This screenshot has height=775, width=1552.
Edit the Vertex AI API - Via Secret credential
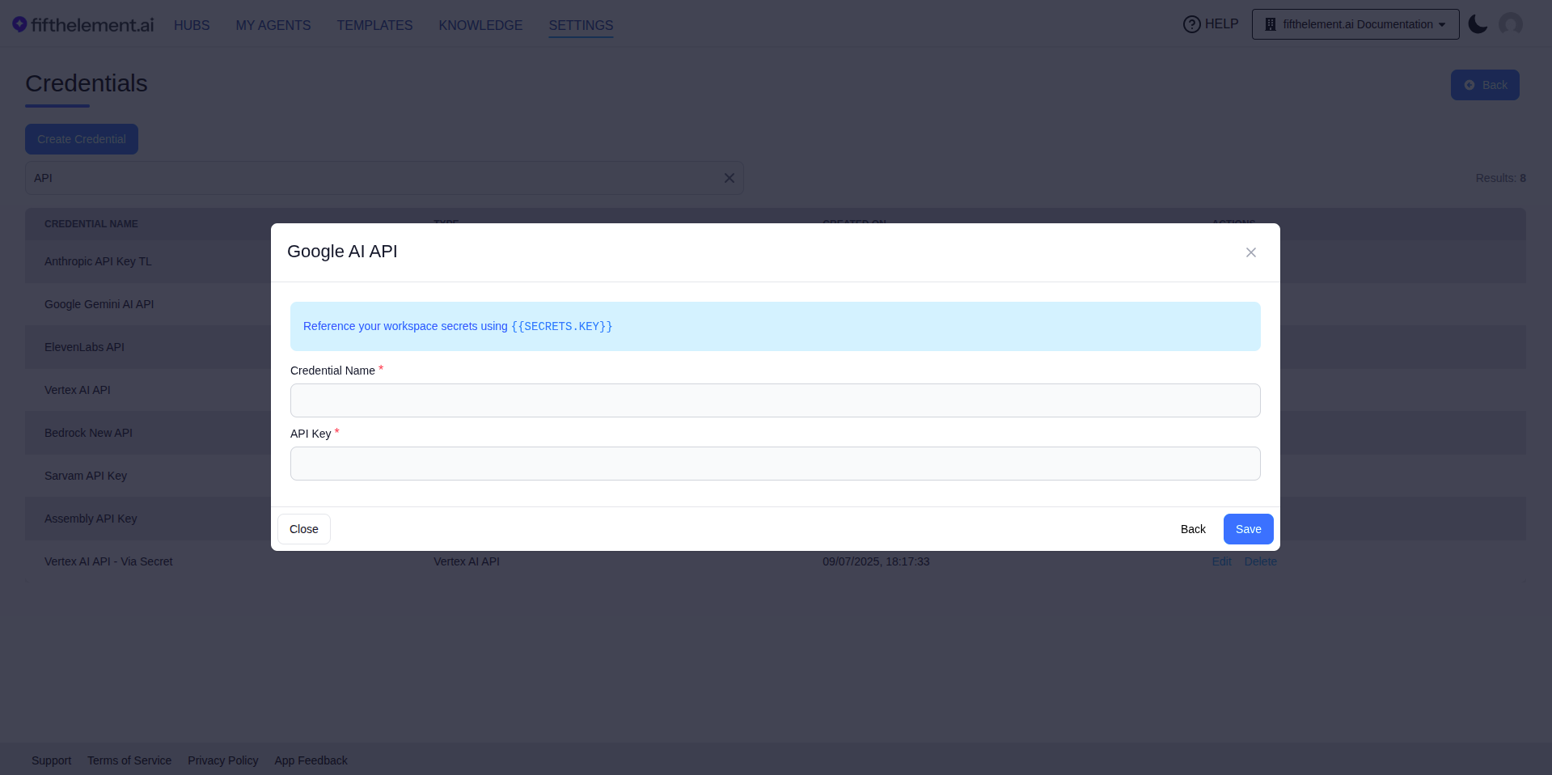click(x=1221, y=561)
